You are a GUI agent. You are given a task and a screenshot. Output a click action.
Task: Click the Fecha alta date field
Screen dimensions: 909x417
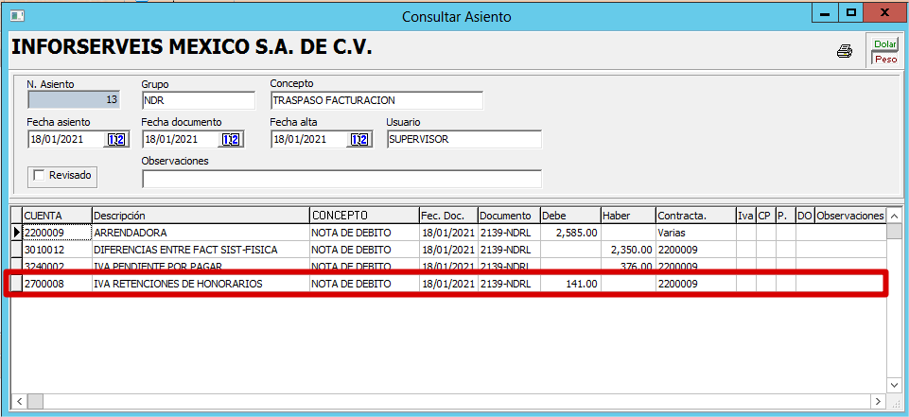(309, 140)
